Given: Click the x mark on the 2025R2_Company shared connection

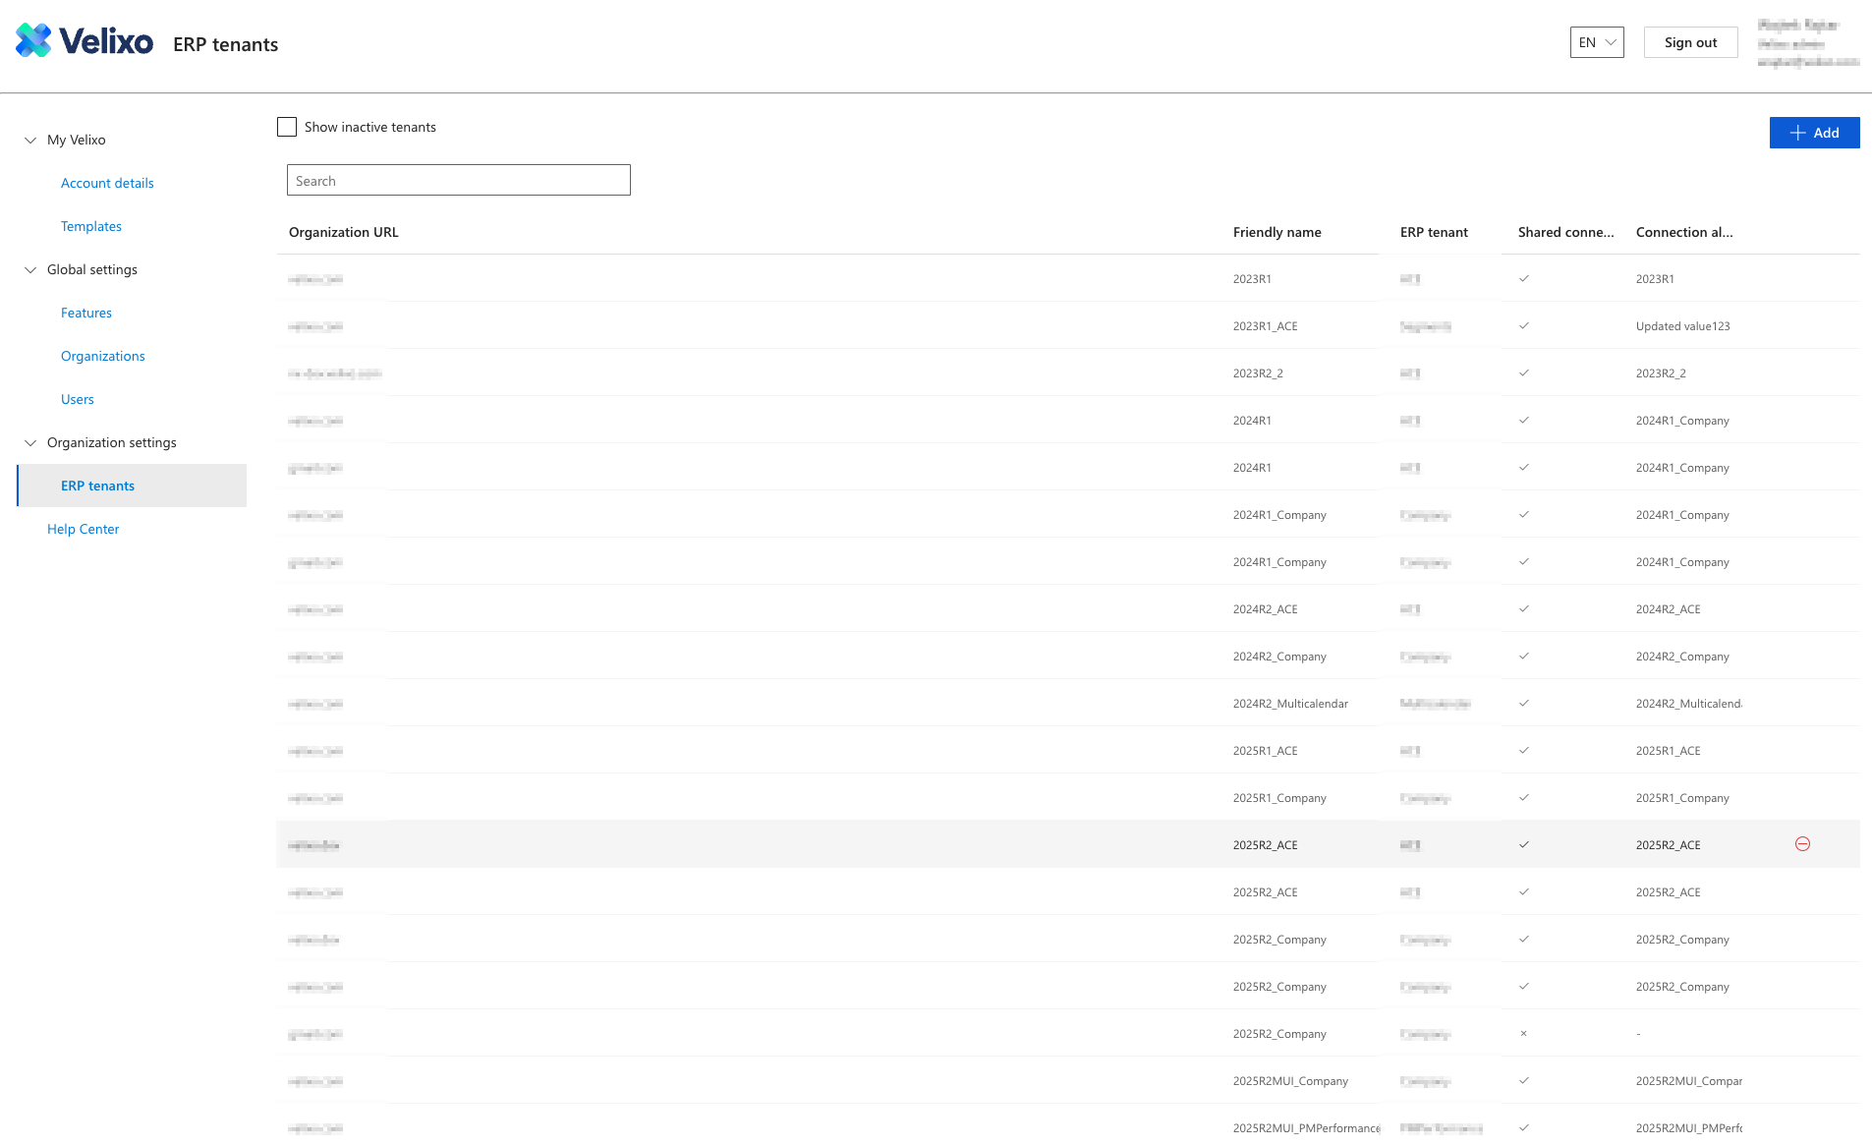Looking at the screenshot, I should 1523,1033.
